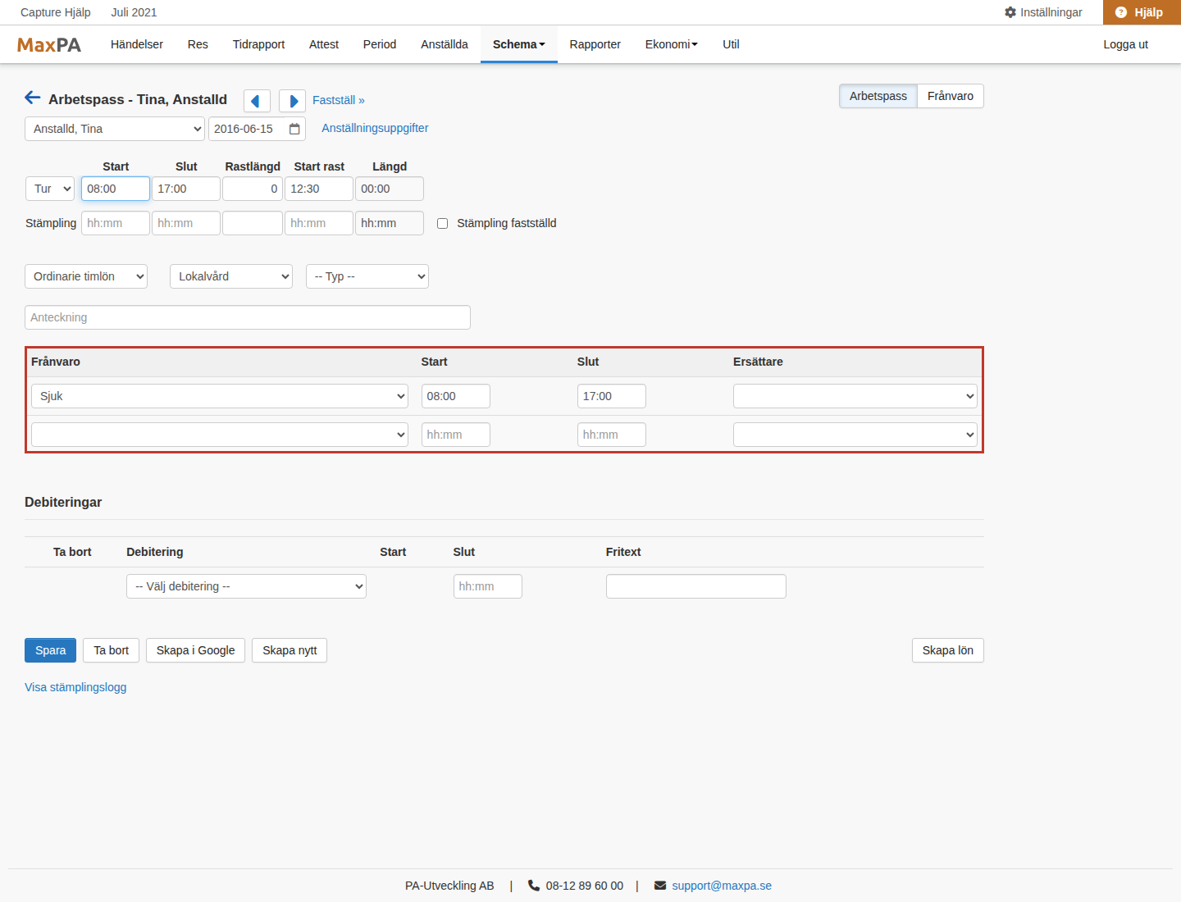Click Logga ut link
This screenshot has width=1181, height=902.
tap(1126, 44)
